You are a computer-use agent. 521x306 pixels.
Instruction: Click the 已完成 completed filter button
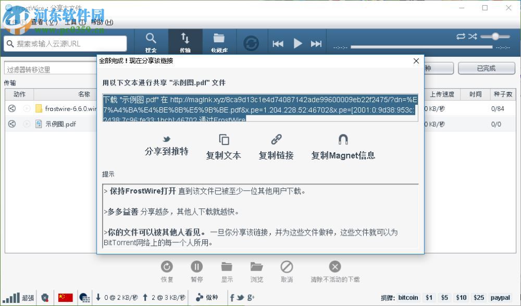click(486, 68)
